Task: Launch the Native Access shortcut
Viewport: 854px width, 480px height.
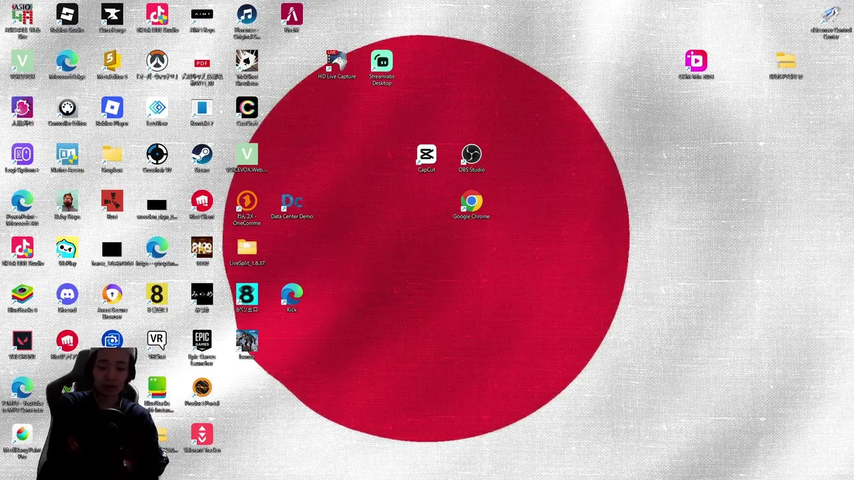Action: [67, 155]
